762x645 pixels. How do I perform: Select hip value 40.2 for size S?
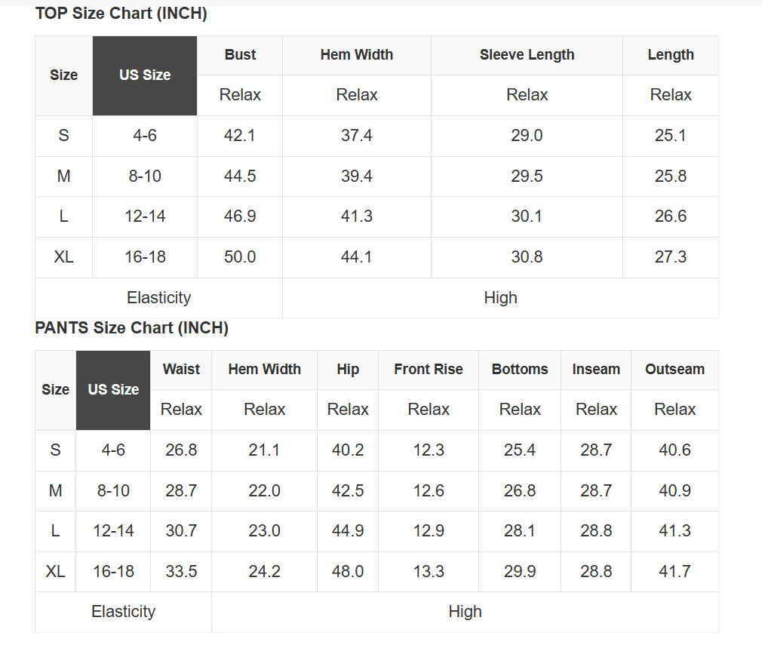(348, 450)
